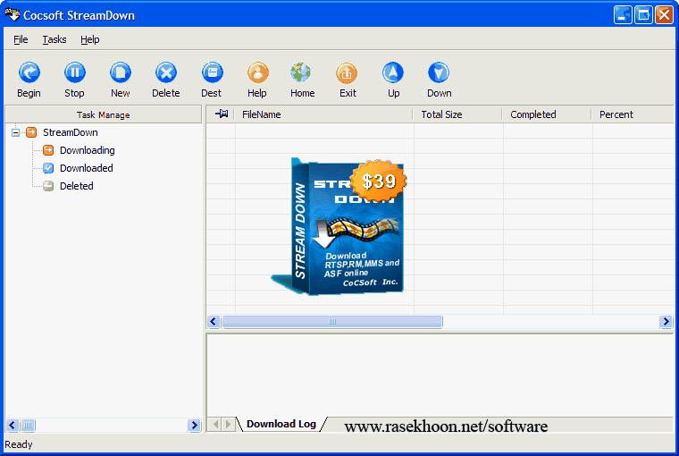Open the Help toolbar icon
The height and width of the screenshot is (456, 679).
pyautogui.click(x=257, y=72)
